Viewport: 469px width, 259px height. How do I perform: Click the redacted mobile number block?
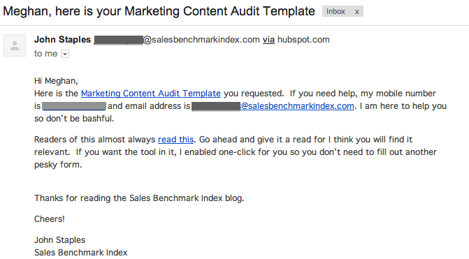74,106
